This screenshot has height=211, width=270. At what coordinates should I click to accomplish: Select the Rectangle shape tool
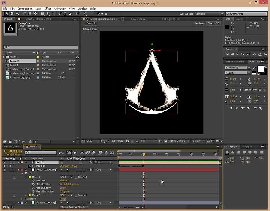(x=42, y=14)
